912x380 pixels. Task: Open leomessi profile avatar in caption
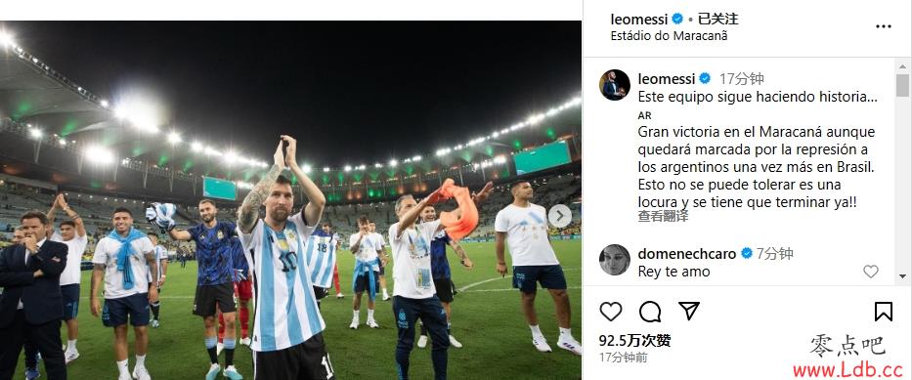pyautogui.click(x=615, y=85)
